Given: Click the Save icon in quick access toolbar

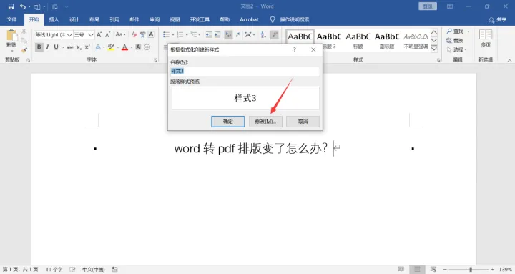Looking at the screenshot, I should coord(11,6).
